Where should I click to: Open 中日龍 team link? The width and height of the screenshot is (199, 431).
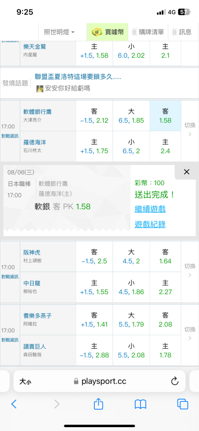click(32, 283)
